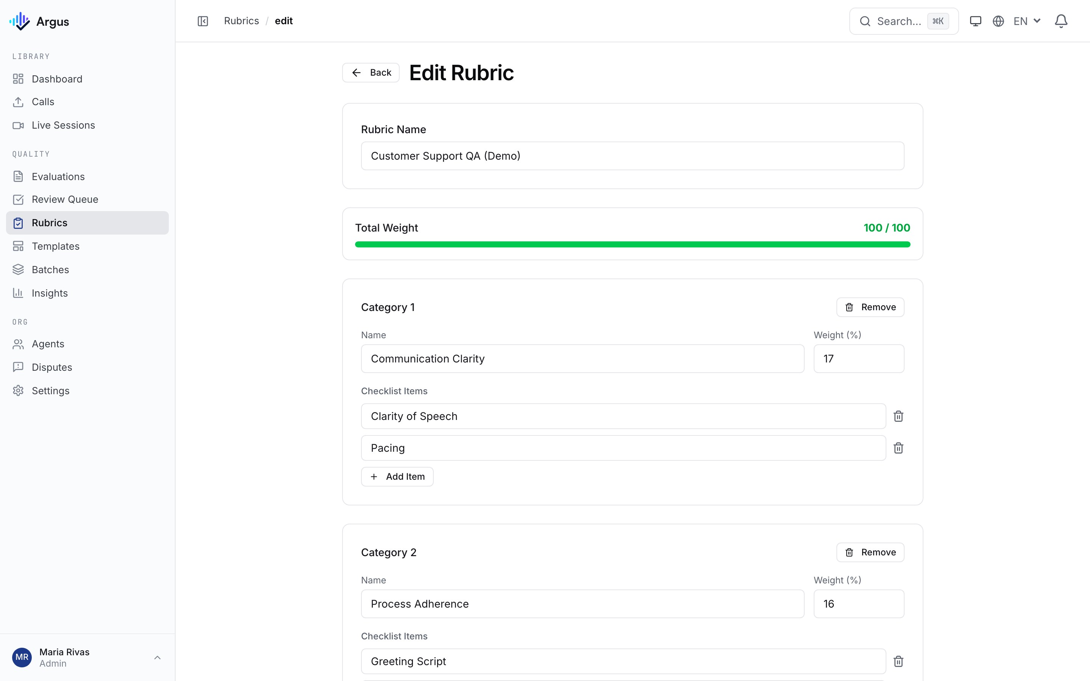The width and height of the screenshot is (1090, 681).
Task: Edit Category 1 weight value 17
Action: pyautogui.click(x=858, y=359)
